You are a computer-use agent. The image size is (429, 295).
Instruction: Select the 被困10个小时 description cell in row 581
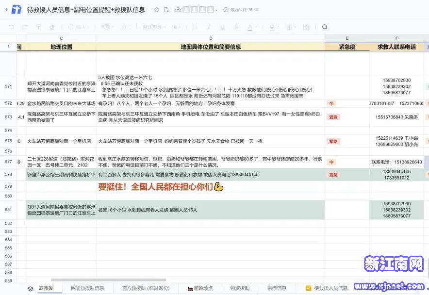(211, 210)
